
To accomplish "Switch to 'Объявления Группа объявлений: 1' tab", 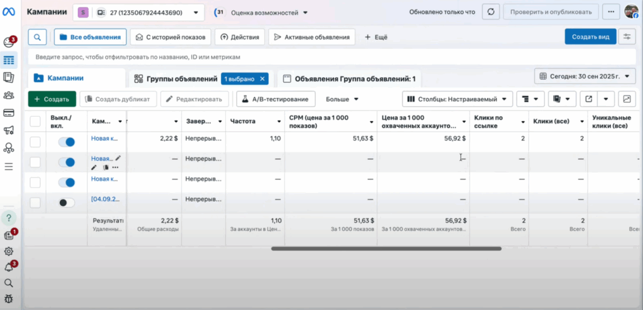I will 349,78.
